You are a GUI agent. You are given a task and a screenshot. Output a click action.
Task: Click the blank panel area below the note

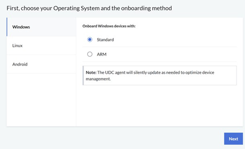point(160,106)
